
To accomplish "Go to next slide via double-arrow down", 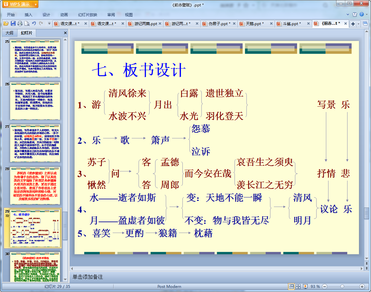I will click(x=367, y=268).
